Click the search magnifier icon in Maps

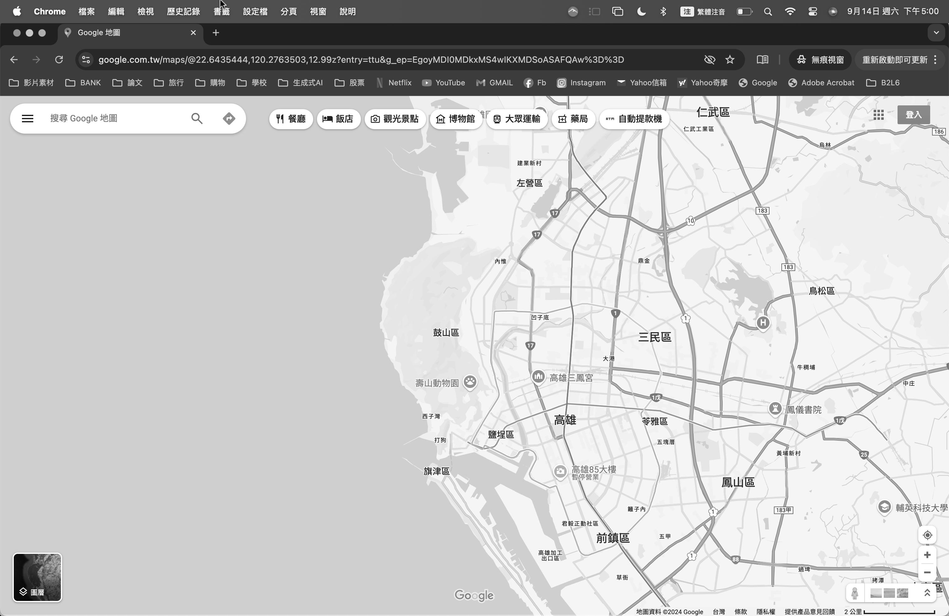[x=196, y=118]
